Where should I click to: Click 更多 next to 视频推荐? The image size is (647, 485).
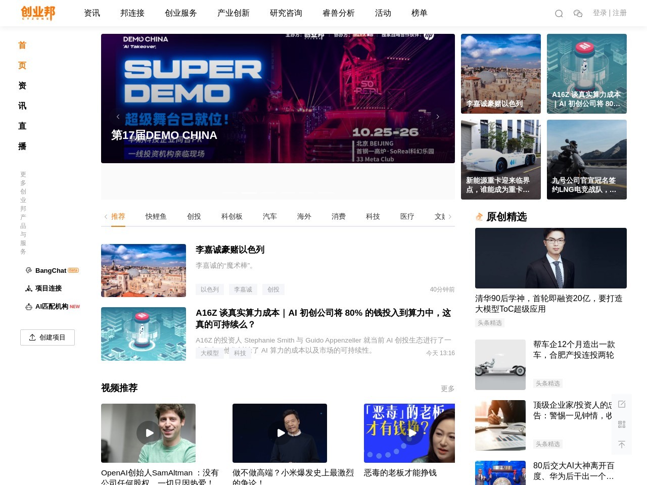(x=447, y=389)
